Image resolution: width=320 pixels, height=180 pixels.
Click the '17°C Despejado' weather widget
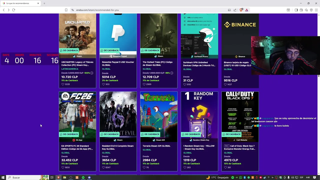[x=217, y=177]
